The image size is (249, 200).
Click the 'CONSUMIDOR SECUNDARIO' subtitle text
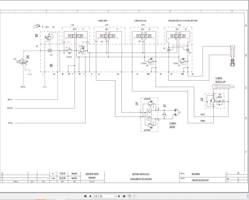(x=141, y=179)
